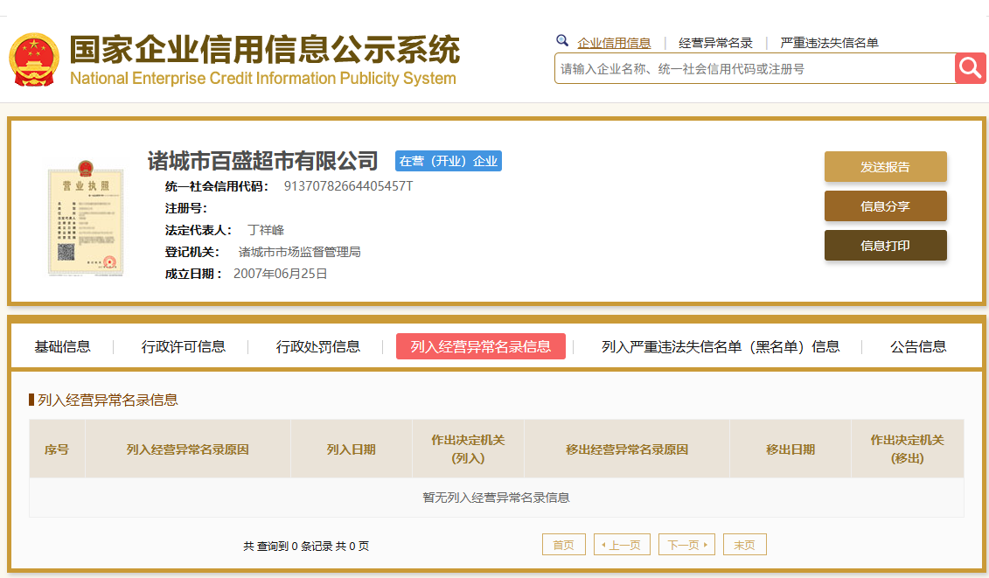Click the 发送报告 button
Image resolution: width=989 pixels, height=578 pixels.
pos(886,167)
